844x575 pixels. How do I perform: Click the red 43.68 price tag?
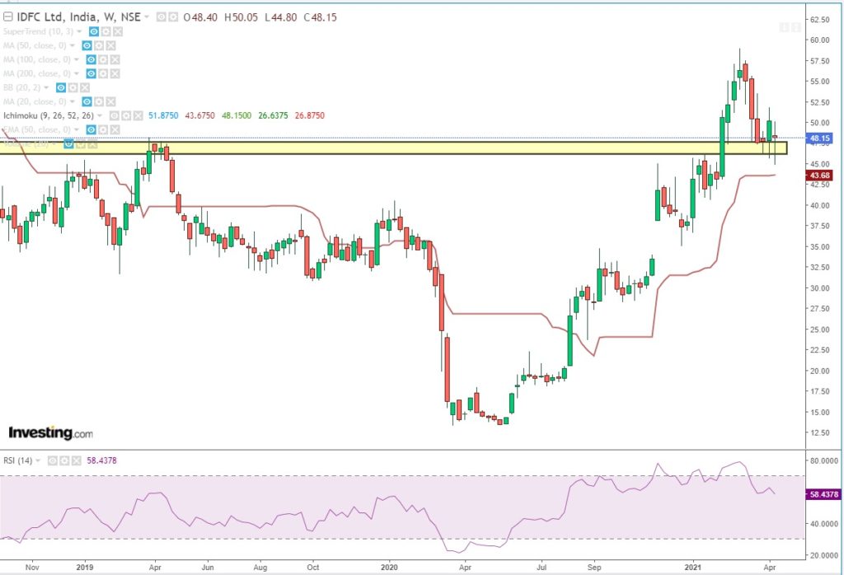tap(820, 175)
